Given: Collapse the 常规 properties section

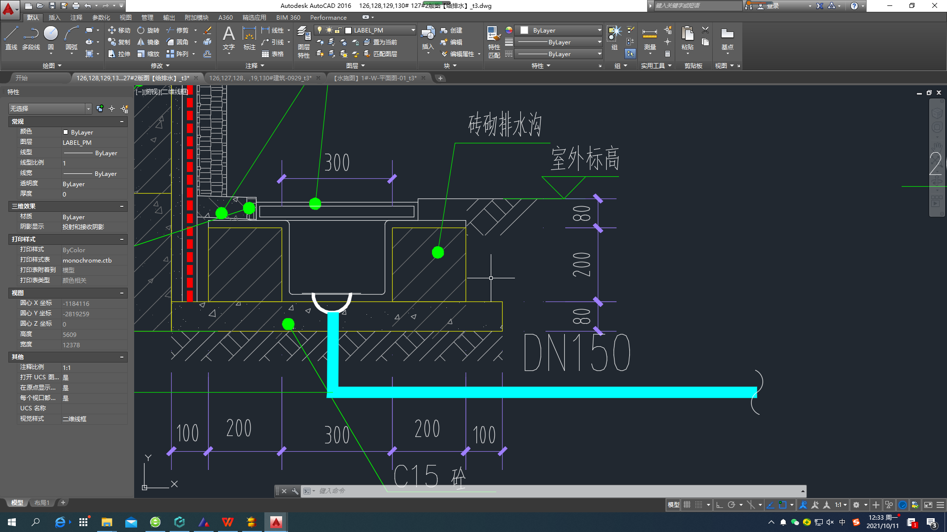Looking at the screenshot, I should pyautogui.click(x=122, y=122).
